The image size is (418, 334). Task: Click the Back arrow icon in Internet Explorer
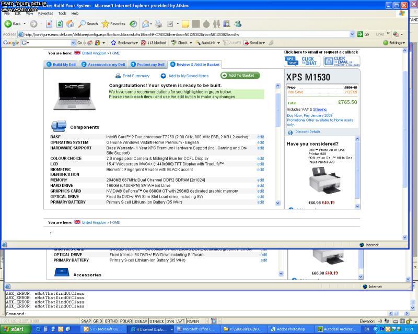[8, 23]
